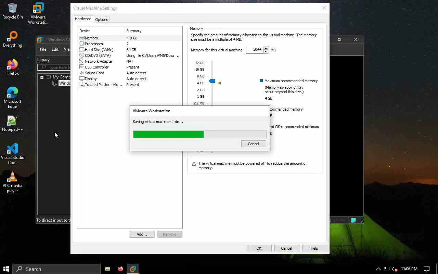Show hidden system tray icons

(378, 269)
